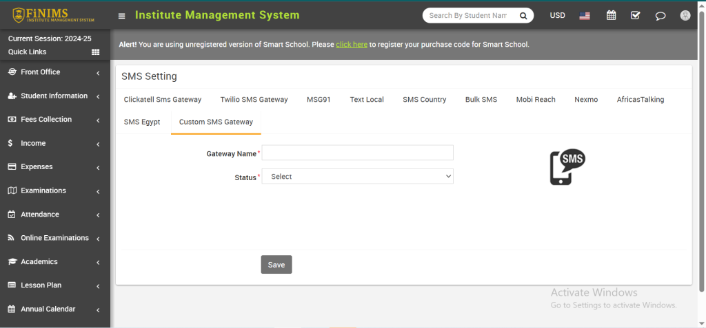Open the USD currency selector

pos(557,15)
